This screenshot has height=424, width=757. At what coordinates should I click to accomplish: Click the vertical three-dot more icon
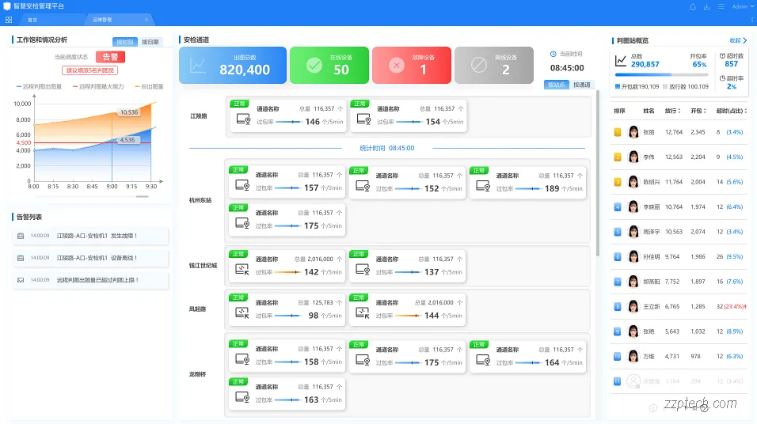click(x=751, y=19)
